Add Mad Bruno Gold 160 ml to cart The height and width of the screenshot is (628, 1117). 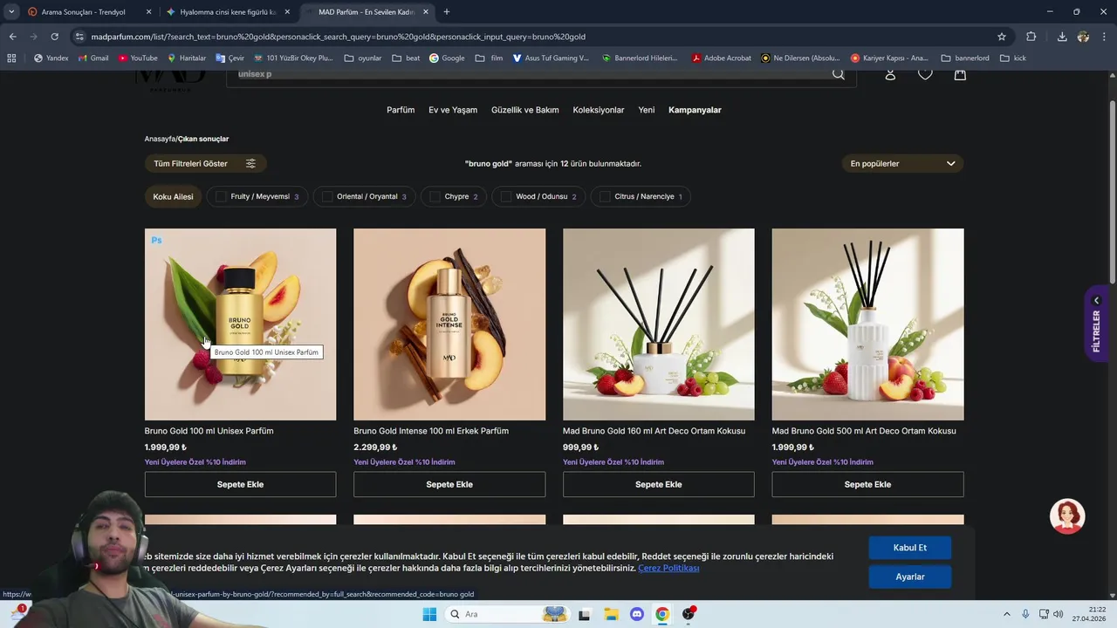pos(659,484)
